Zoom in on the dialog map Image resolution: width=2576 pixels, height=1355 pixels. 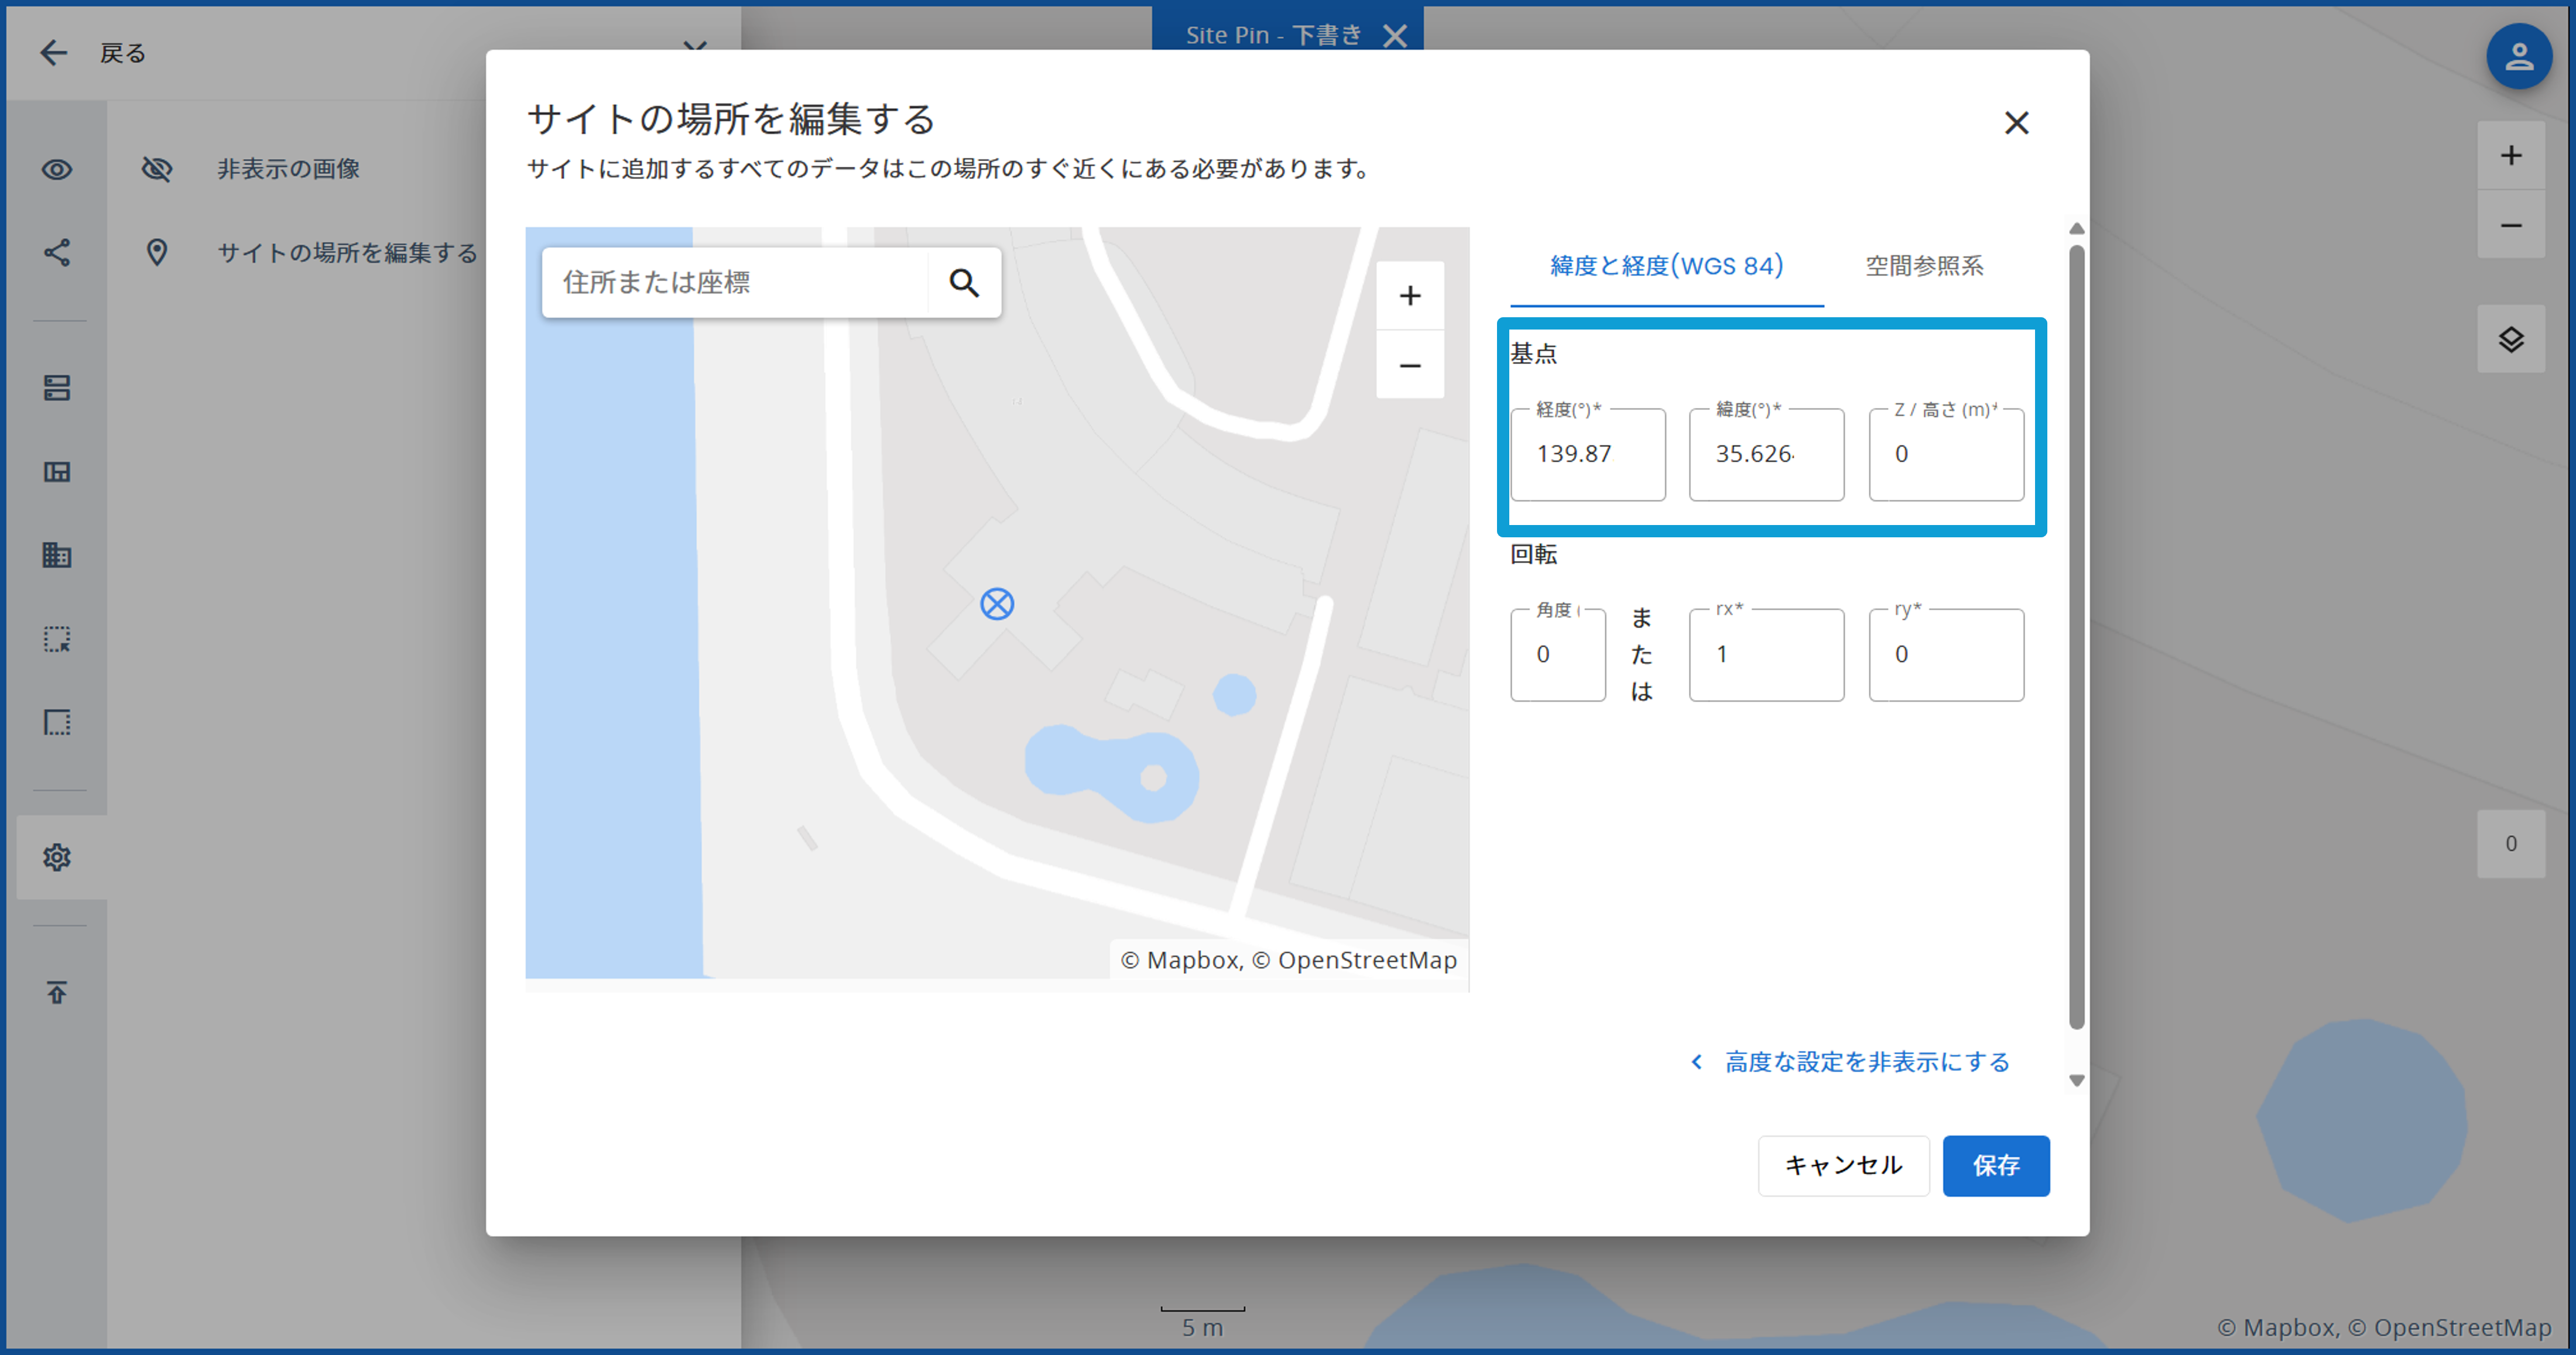point(1409,296)
